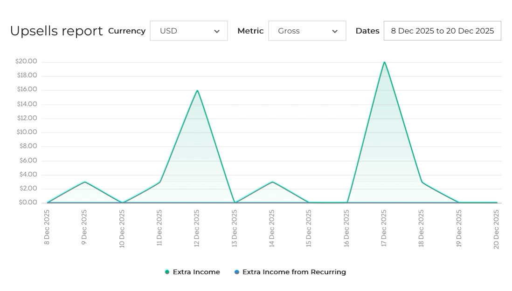Click the 18 Dec 2025 data point
Screen dimensions: 512x291
[422, 182]
